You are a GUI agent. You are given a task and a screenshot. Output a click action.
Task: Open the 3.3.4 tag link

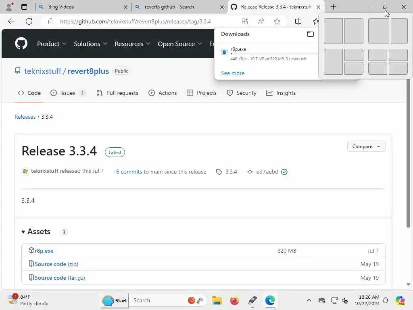(227, 172)
